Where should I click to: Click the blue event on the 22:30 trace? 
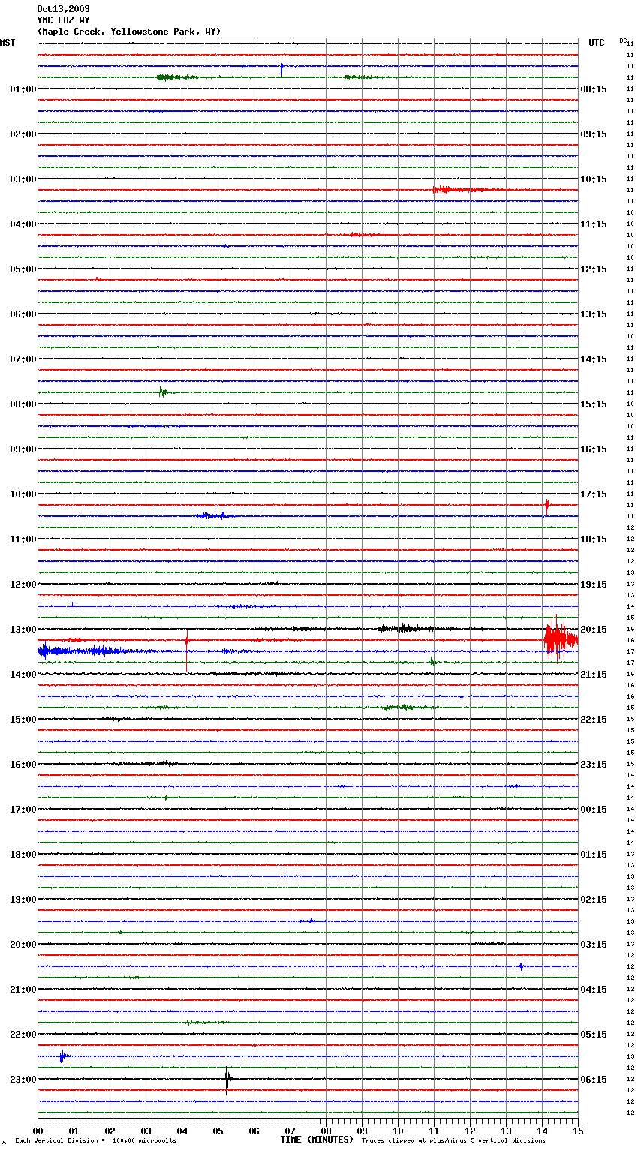tap(65, 1056)
